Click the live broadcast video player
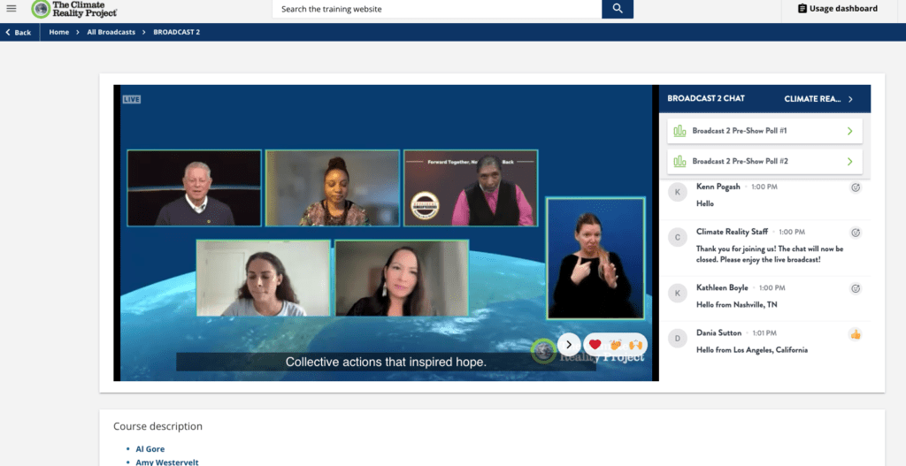The image size is (906, 466). (x=386, y=233)
